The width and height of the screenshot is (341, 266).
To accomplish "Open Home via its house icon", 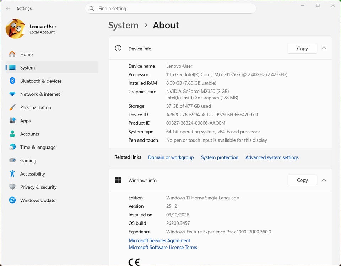I will 12,54.
